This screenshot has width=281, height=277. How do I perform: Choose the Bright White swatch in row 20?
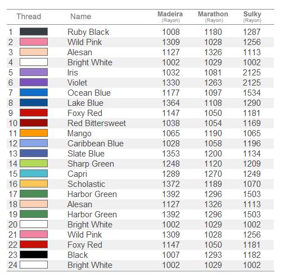[x=34, y=224]
